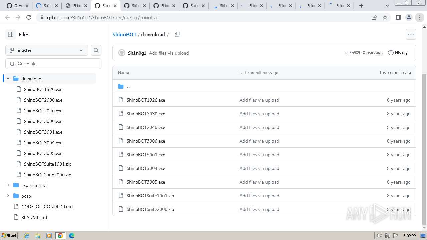427x240 pixels.
Task: Open the master branch dropdown
Action: click(x=47, y=50)
